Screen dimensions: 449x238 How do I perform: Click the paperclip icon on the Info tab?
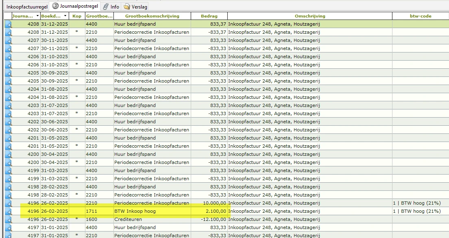click(x=106, y=7)
